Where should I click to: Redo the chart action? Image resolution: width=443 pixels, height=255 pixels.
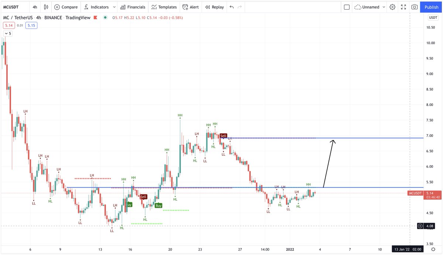point(240,7)
